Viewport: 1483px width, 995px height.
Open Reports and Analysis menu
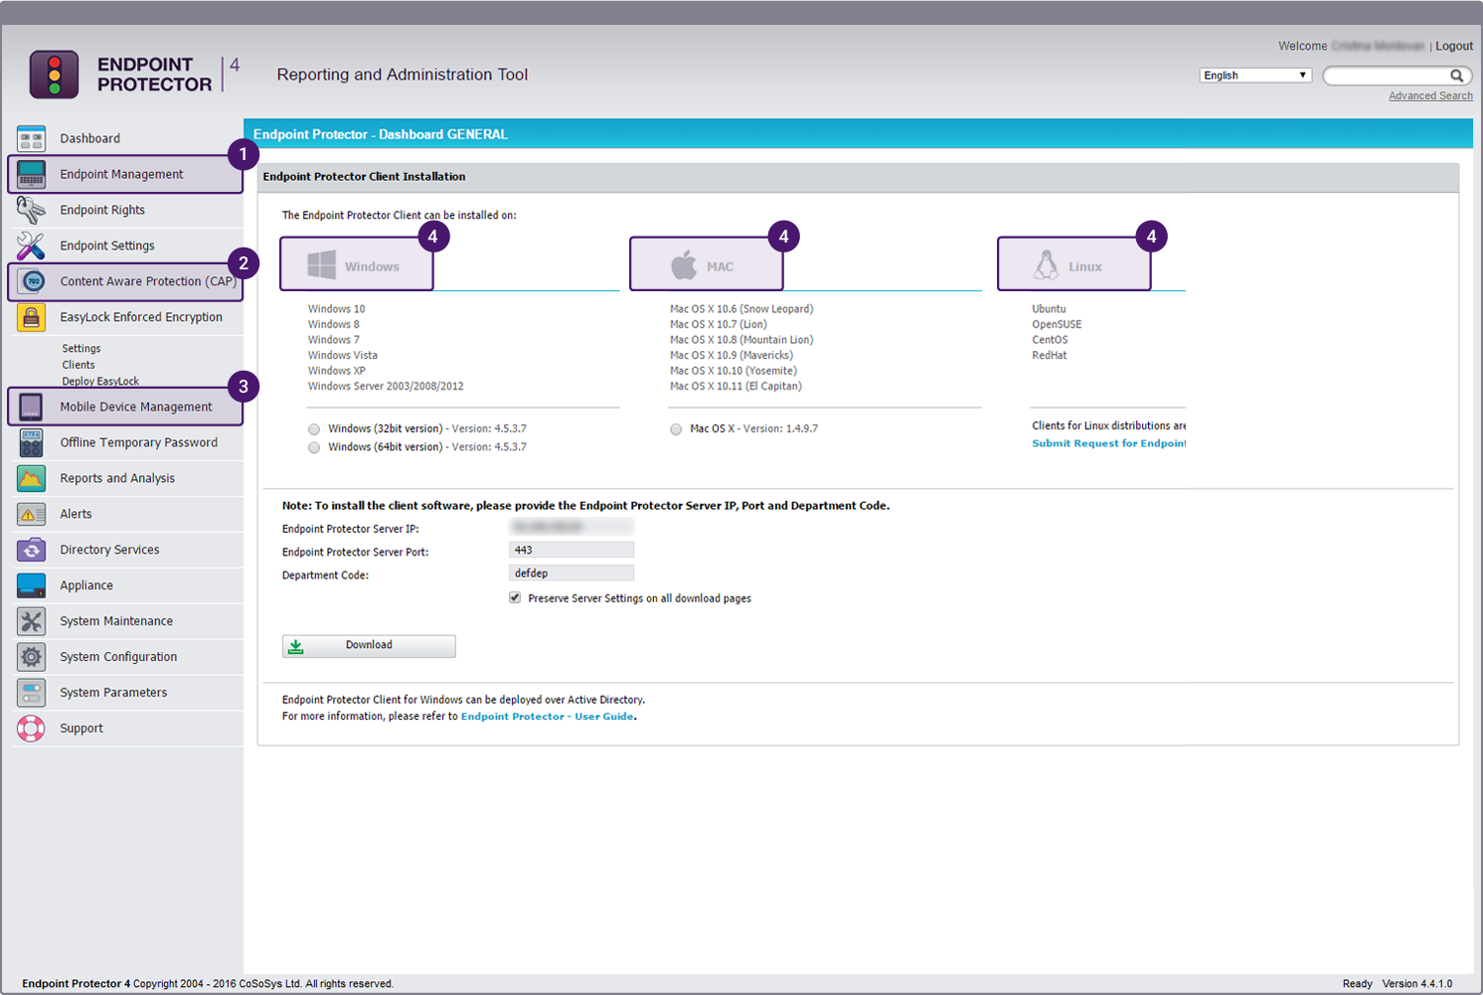[x=117, y=478]
